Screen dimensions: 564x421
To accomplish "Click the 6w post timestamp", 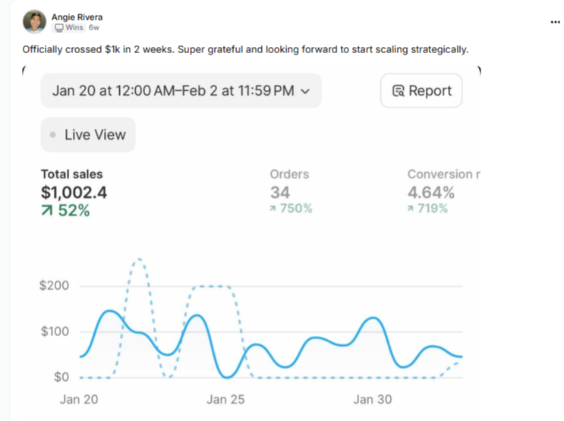I will click(x=94, y=27).
